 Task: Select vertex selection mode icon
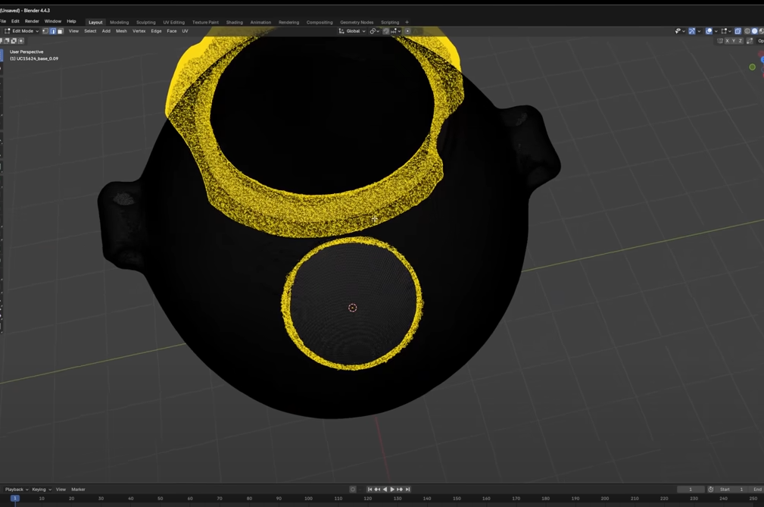tap(45, 31)
